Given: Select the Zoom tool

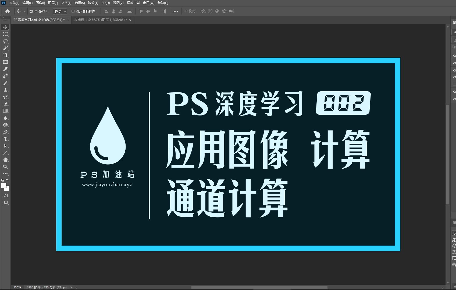Looking at the screenshot, I should pyautogui.click(x=6, y=167).
